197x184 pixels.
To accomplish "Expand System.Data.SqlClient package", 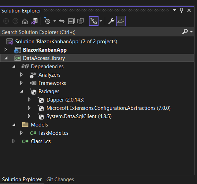I will point(29,116).
